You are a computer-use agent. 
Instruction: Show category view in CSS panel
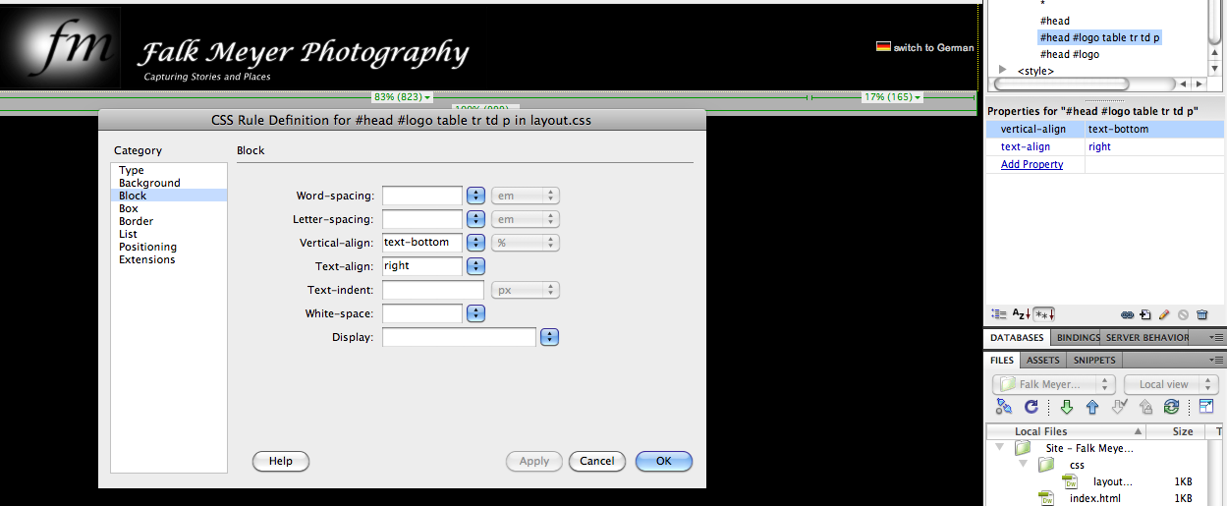[x=999, y=314]
